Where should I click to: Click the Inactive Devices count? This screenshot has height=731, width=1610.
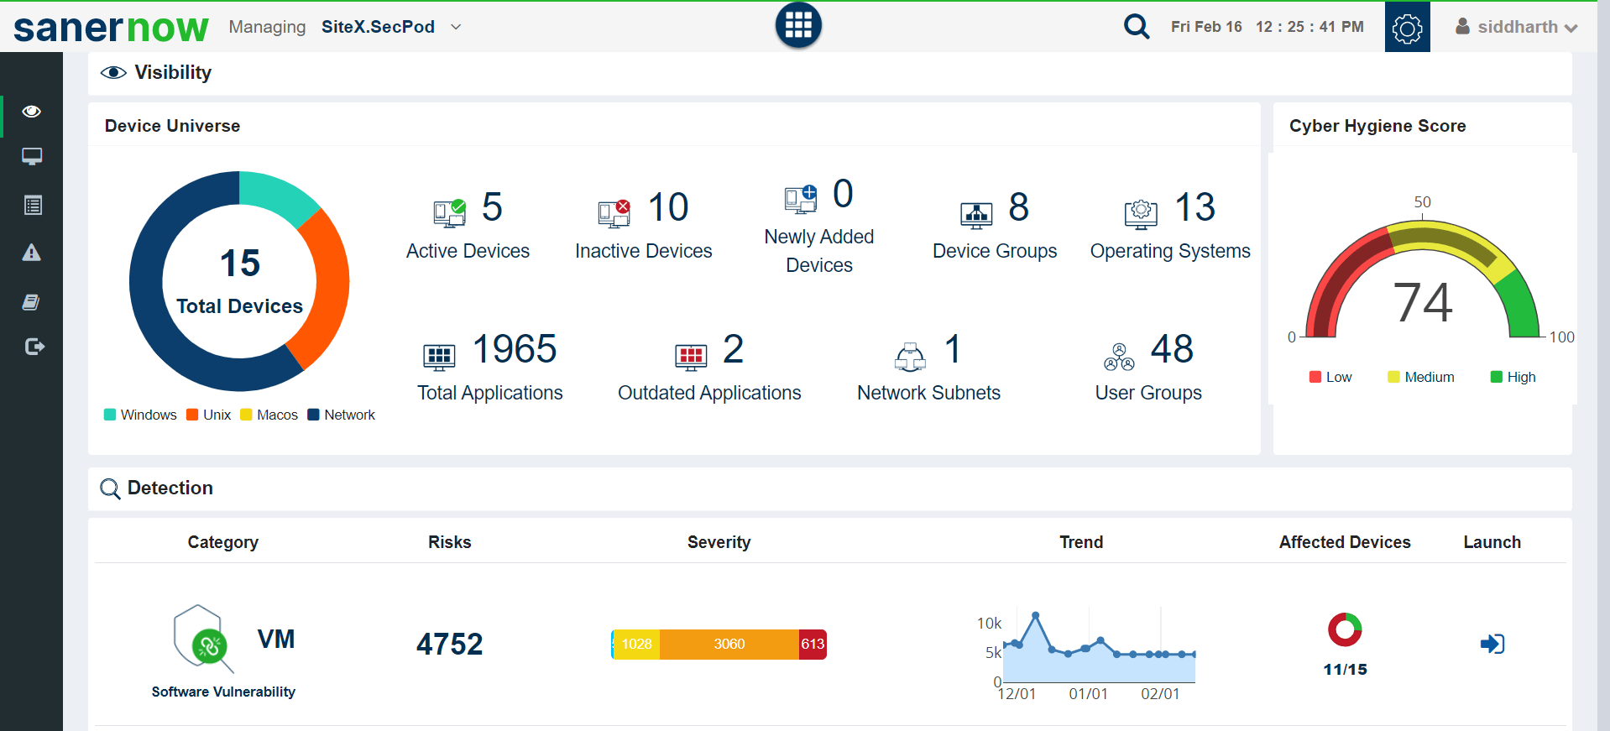667,207
